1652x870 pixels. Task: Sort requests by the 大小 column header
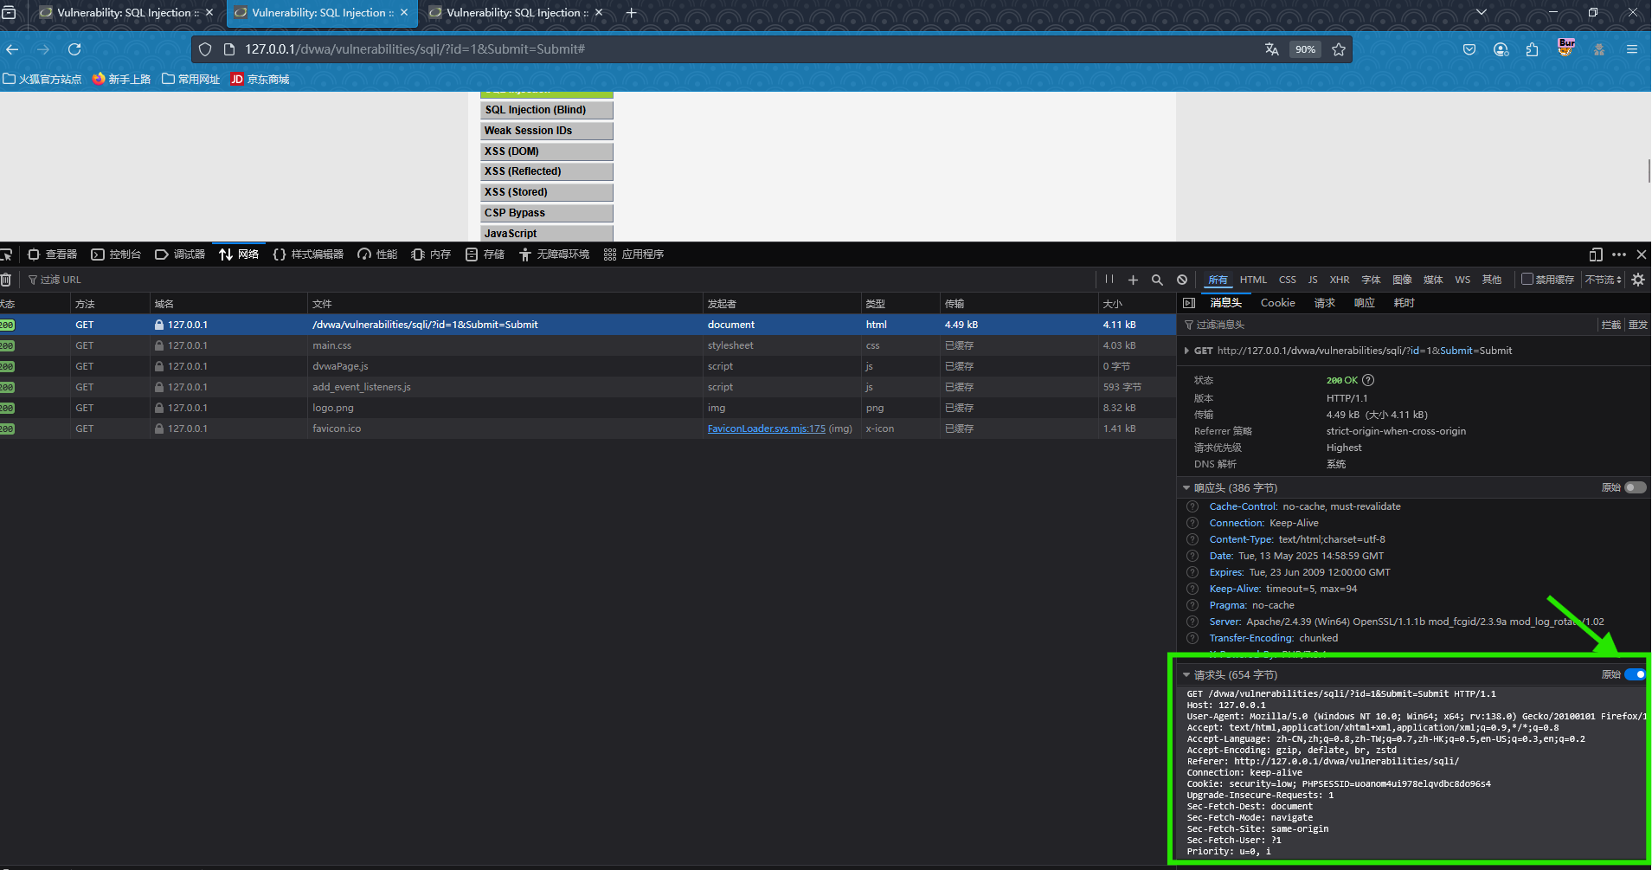pos(1136,304)
